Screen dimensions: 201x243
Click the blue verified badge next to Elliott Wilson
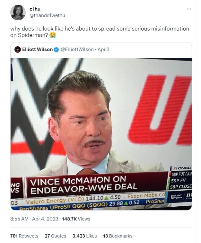(x=56, y=50)
